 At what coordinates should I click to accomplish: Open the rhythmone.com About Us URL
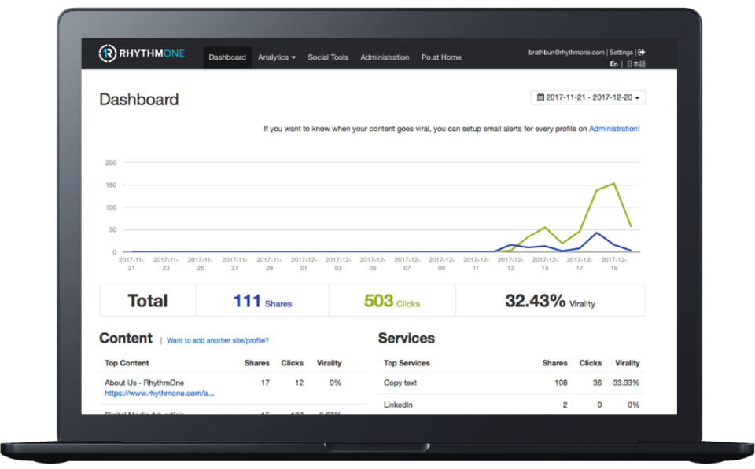click(x=160, y=394)
